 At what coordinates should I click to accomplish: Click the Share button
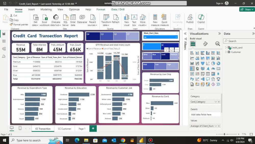point(247,9)
